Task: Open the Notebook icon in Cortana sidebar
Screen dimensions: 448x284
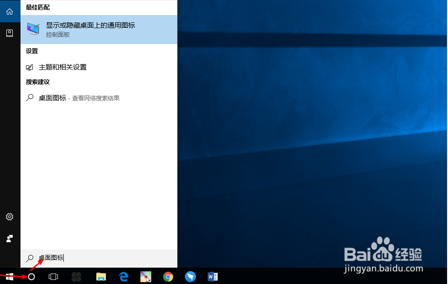Action: (x=10, y=33)
